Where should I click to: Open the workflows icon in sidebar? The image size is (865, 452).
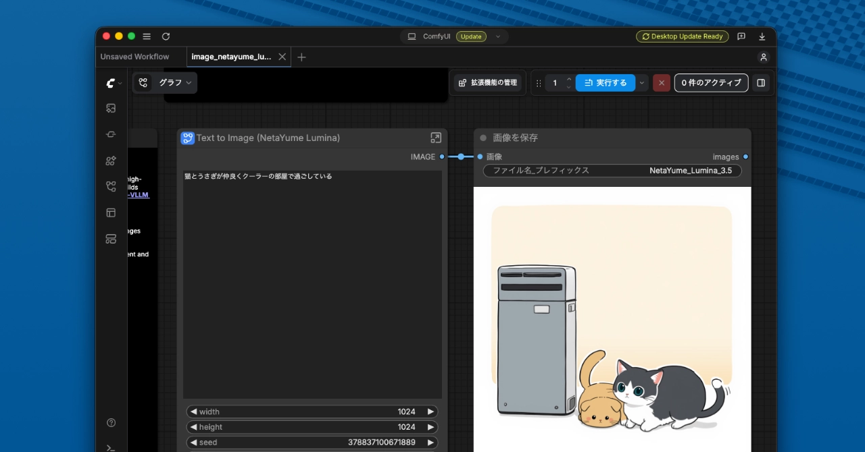point(111,187)
